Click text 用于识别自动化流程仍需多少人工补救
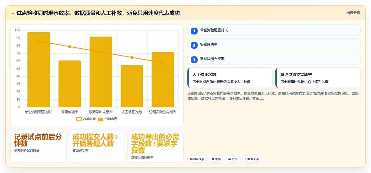 click(x=221, y=82)
